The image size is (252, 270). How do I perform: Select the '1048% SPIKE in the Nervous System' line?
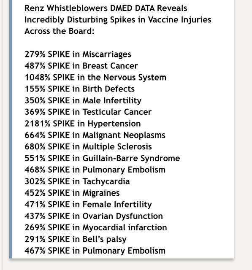coord(95,77)
